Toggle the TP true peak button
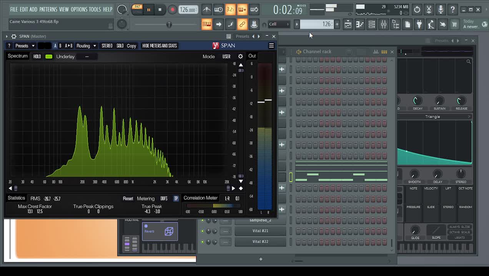Image resolution: width=489 pixels, height=276 pixels. [176, 199]
